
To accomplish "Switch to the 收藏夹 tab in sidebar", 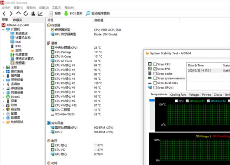I will (18, 20).
